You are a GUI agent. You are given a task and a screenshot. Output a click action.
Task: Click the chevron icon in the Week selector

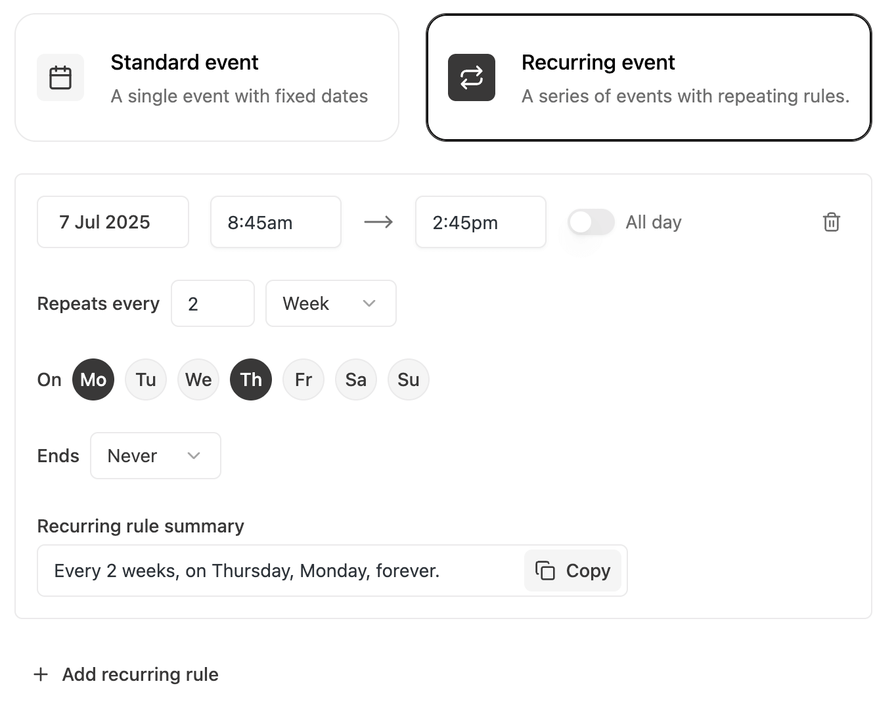tap(369, 303)
